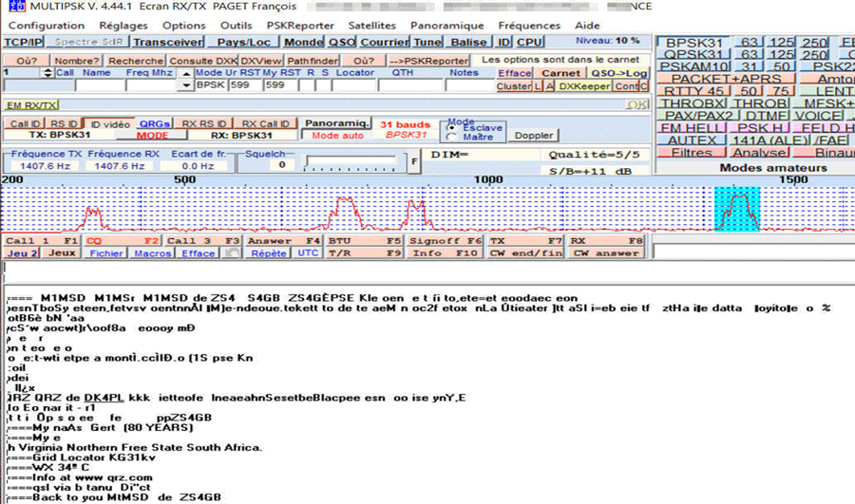Click the Pathfinder button
This screenshot has width=855, height=504.
coord(313,61)
